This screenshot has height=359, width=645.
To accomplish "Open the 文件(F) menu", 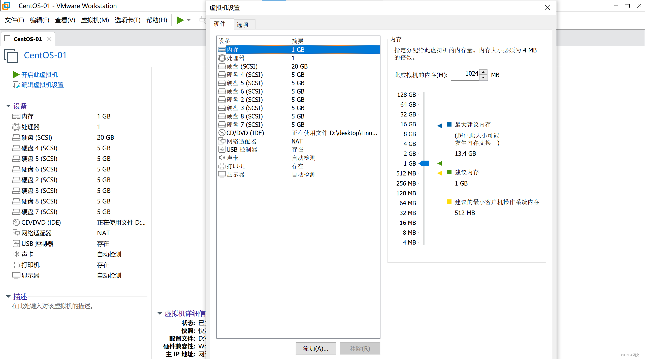I will click(x=14, y=20).
